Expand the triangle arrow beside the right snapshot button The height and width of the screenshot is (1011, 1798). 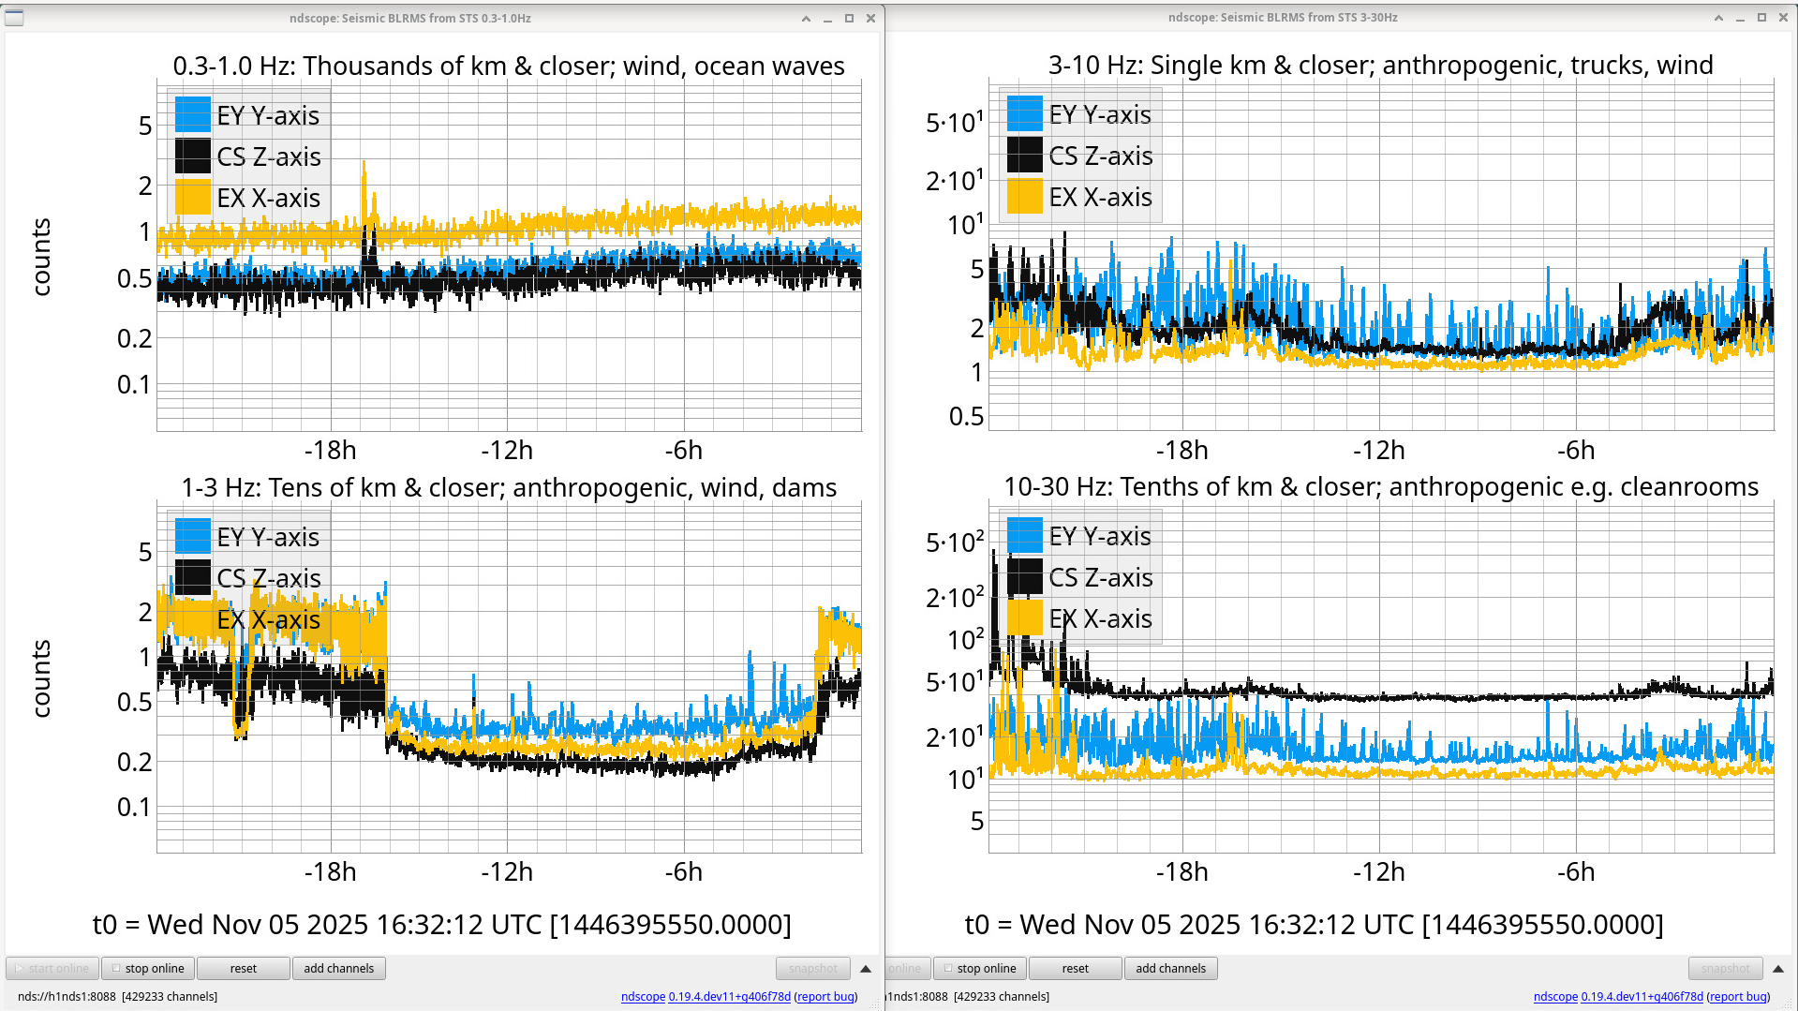point(1777,969)
